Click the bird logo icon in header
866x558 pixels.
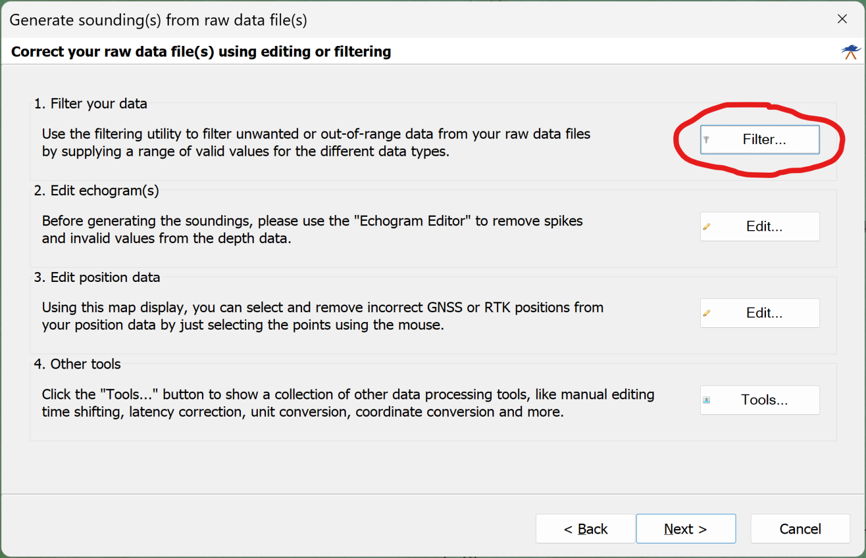[x=851, y=52]
